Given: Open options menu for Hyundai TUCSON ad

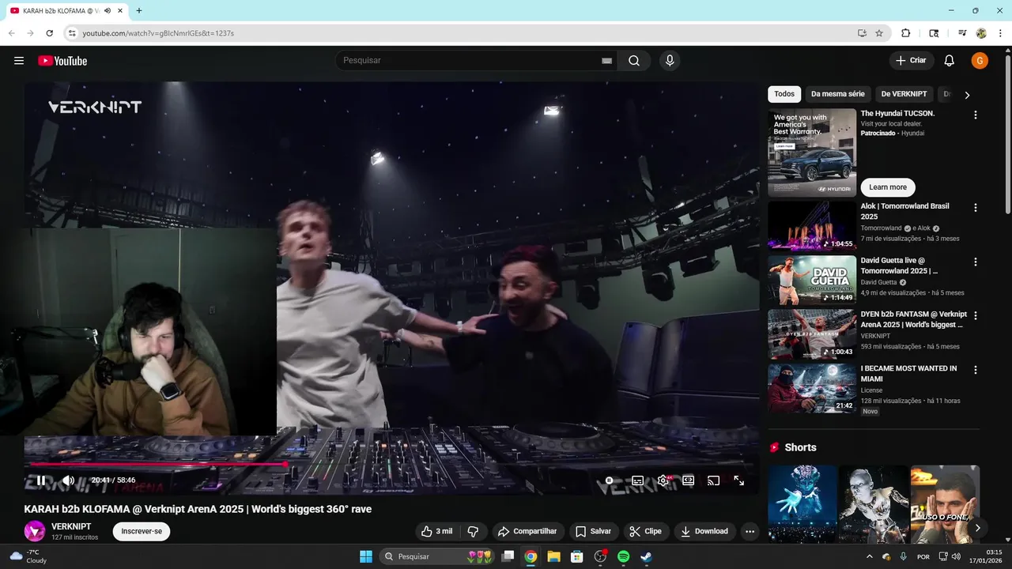Looking at the screenshot, I should (x=975, y=115).
